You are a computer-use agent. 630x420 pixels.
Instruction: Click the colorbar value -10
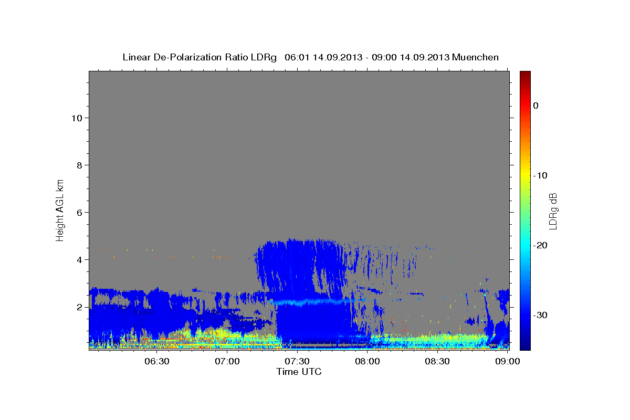pos(540,175)
